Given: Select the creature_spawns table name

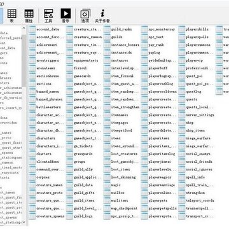Looking at the screenshot, I should click(50, 216).
